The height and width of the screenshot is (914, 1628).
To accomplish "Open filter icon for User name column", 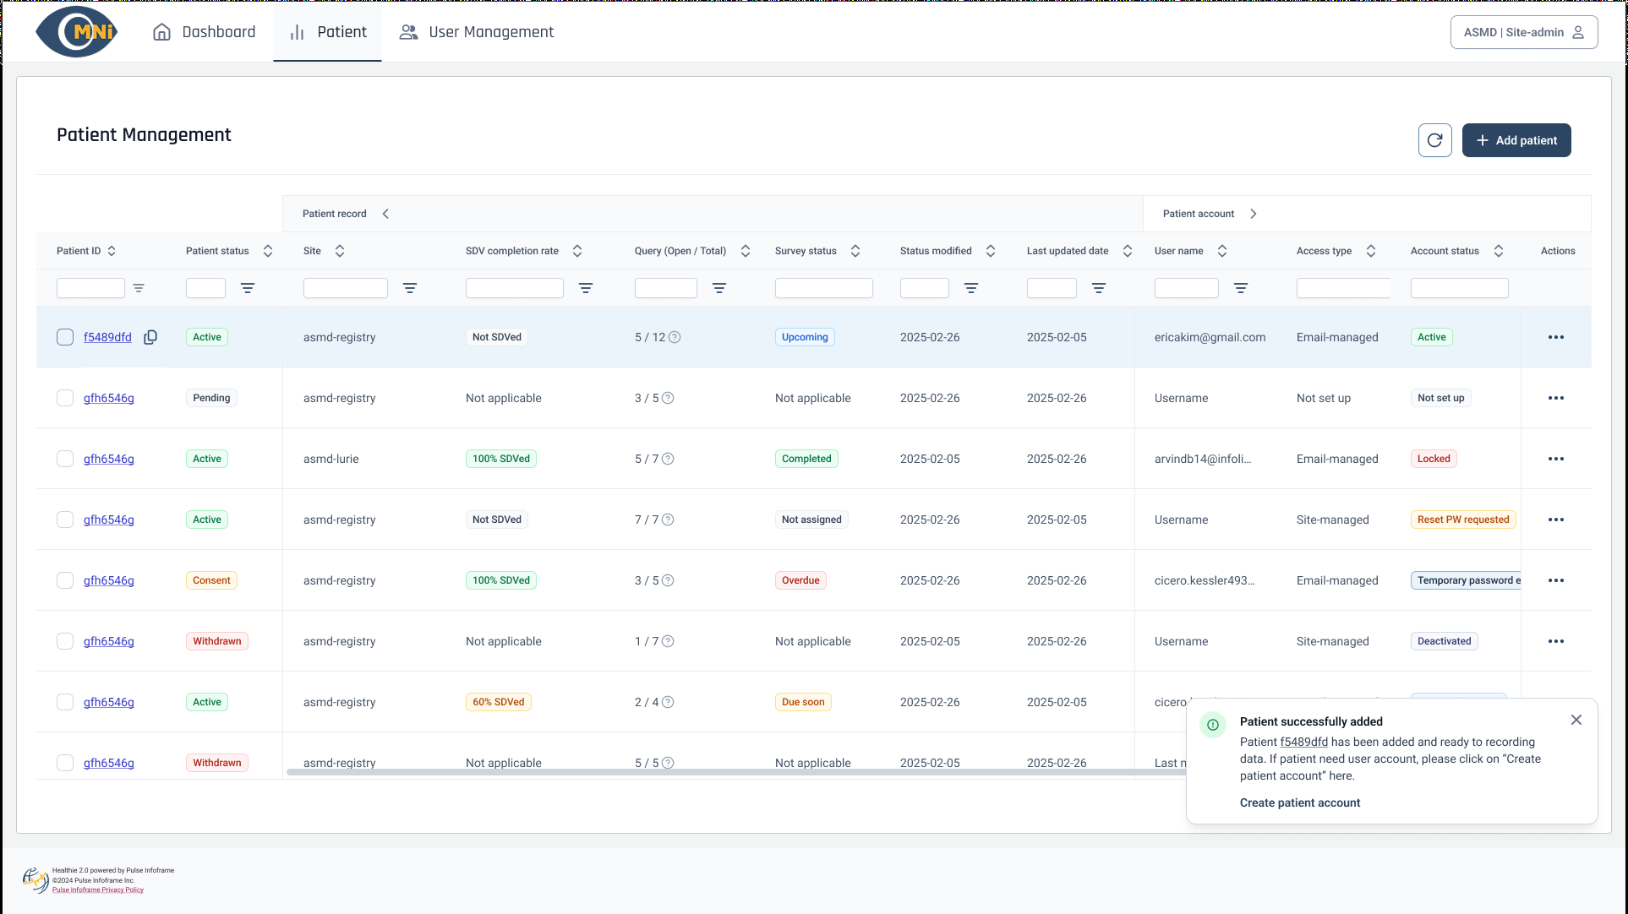I will point(1241,288).
